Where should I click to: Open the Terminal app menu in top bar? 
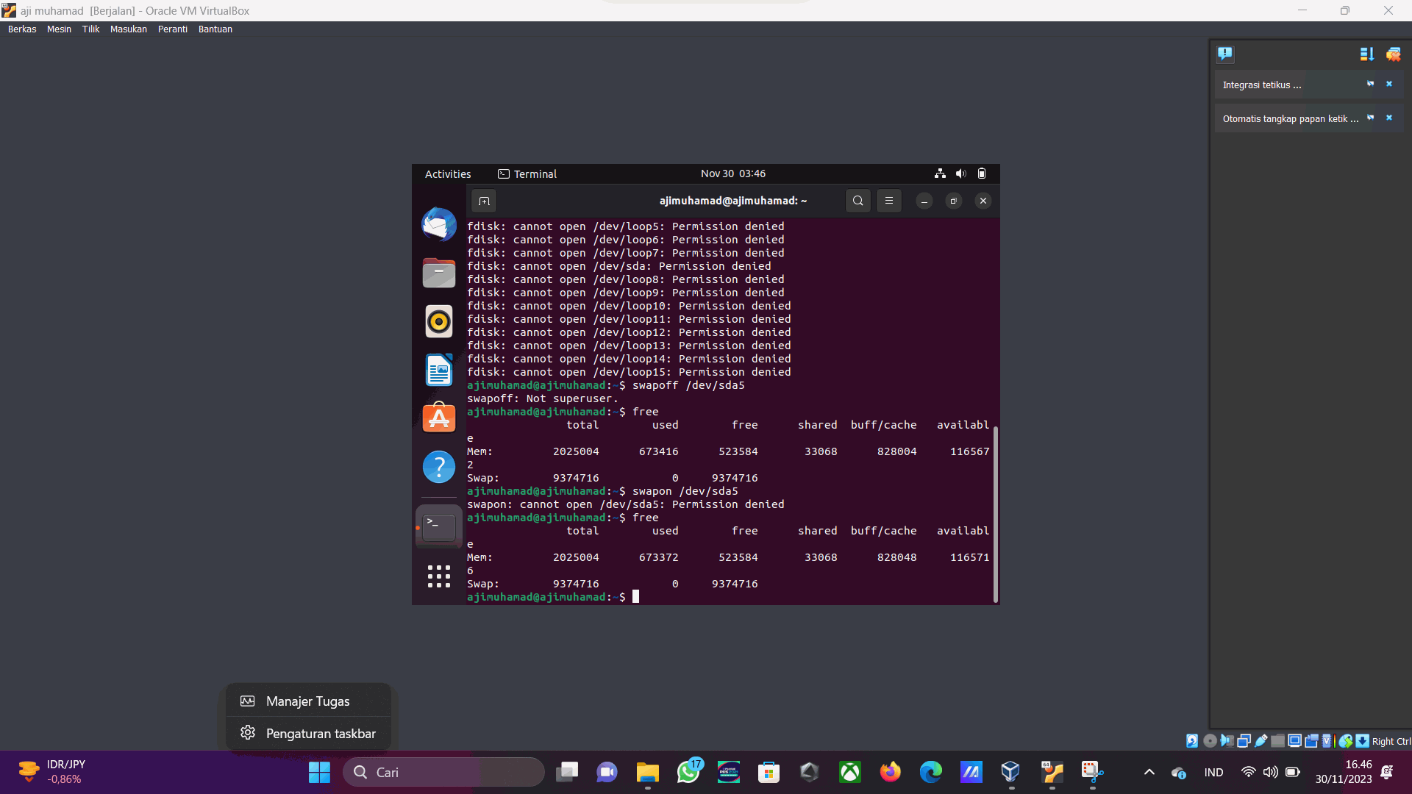coord(527,174)
